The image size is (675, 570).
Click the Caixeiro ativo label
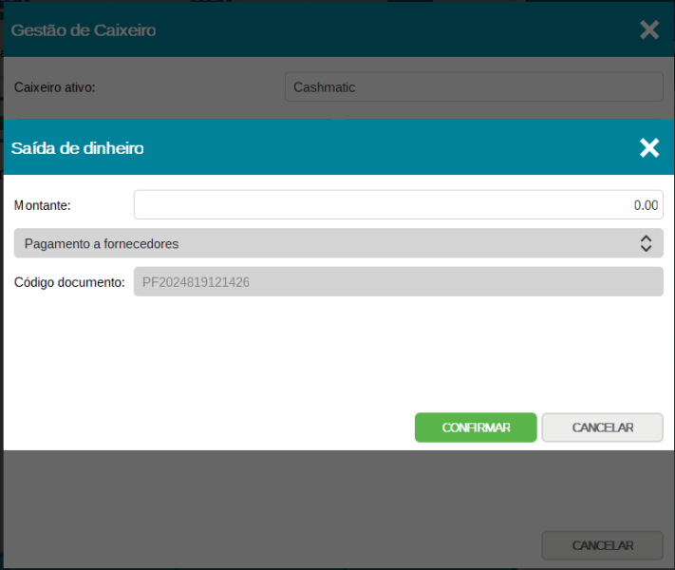(x=55, y=87)
